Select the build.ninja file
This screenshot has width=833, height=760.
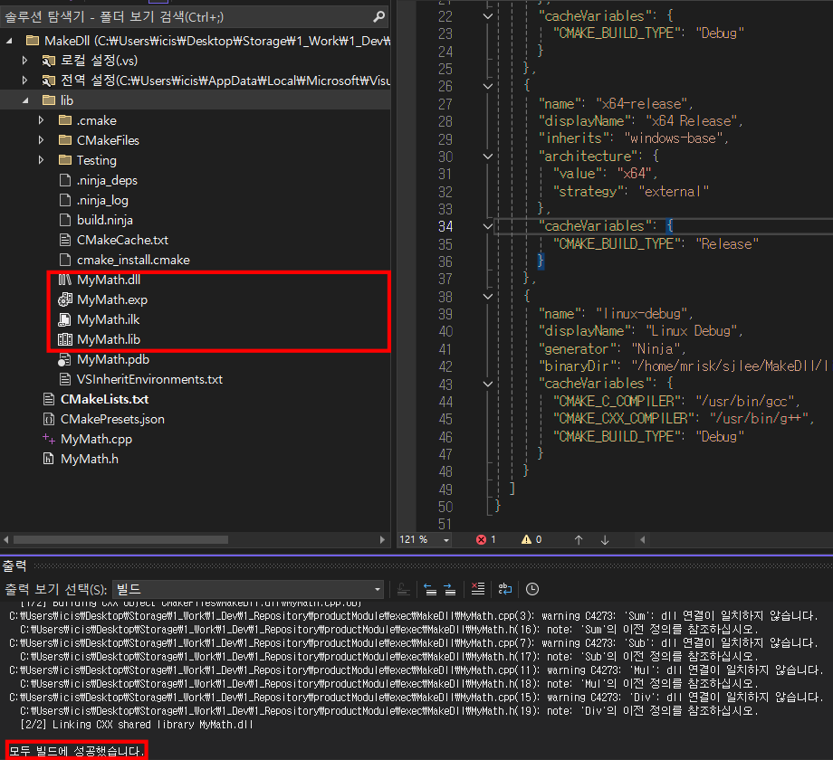click(105, 220)
